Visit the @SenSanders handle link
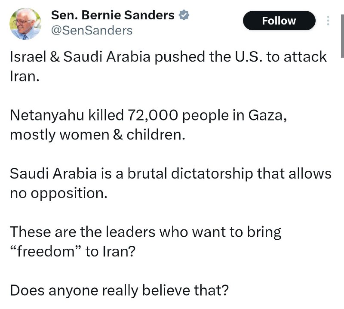The image size is (344, 309). pyautogui.click(x=92, y=31)
